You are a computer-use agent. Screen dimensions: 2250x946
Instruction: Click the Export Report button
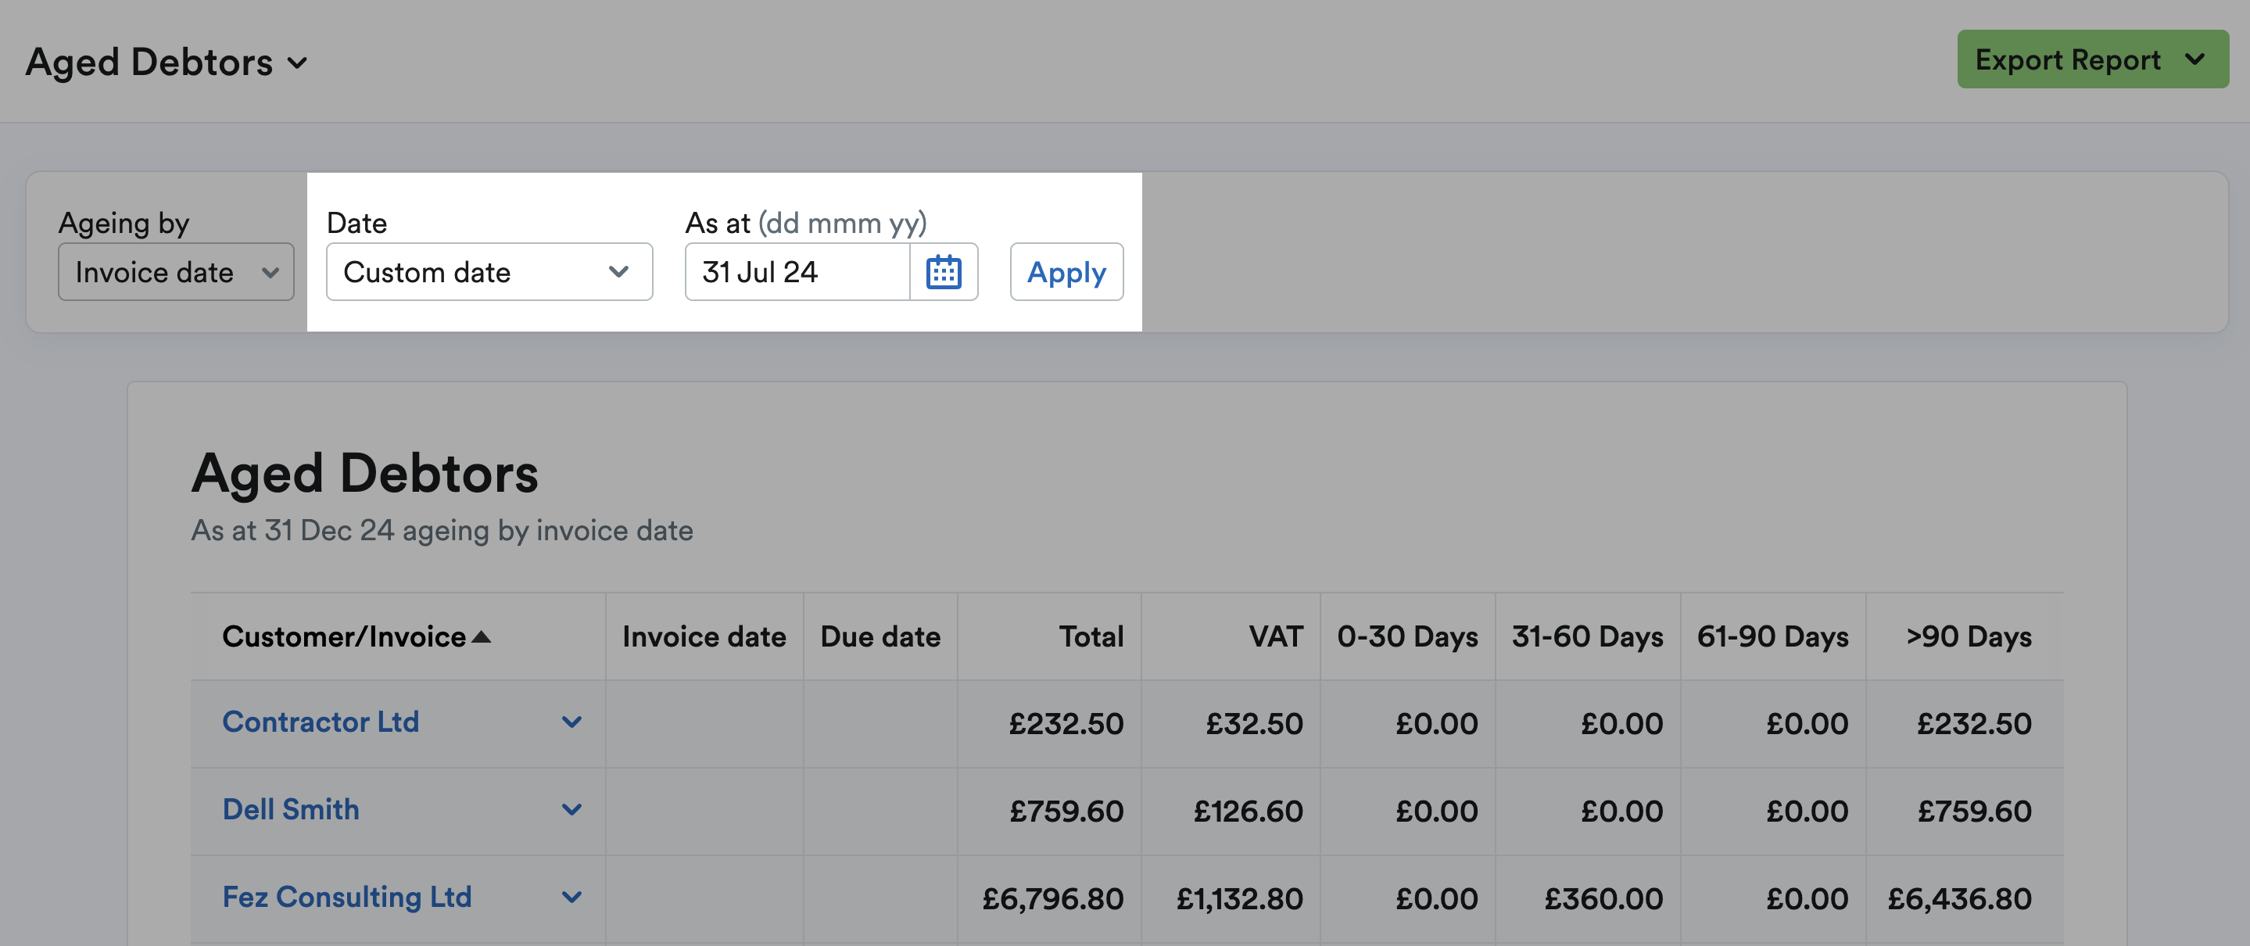tap(2079, 59)
